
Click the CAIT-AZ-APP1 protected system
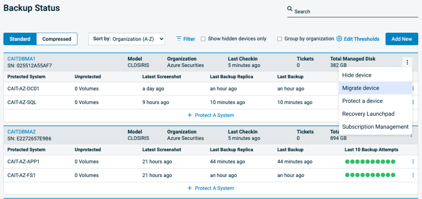pos(24,162)
